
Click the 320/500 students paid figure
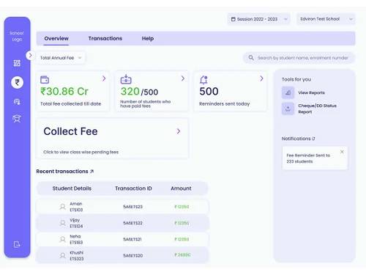click(139, 92)
